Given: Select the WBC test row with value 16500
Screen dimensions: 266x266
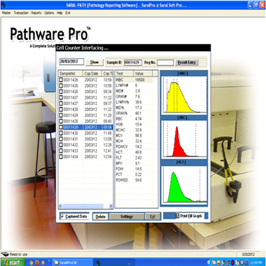Looking at the screenshot, I should (134, 80).
